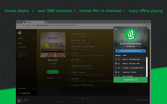Click the browser back arrow
167x104 pixels.
(17, 25)
